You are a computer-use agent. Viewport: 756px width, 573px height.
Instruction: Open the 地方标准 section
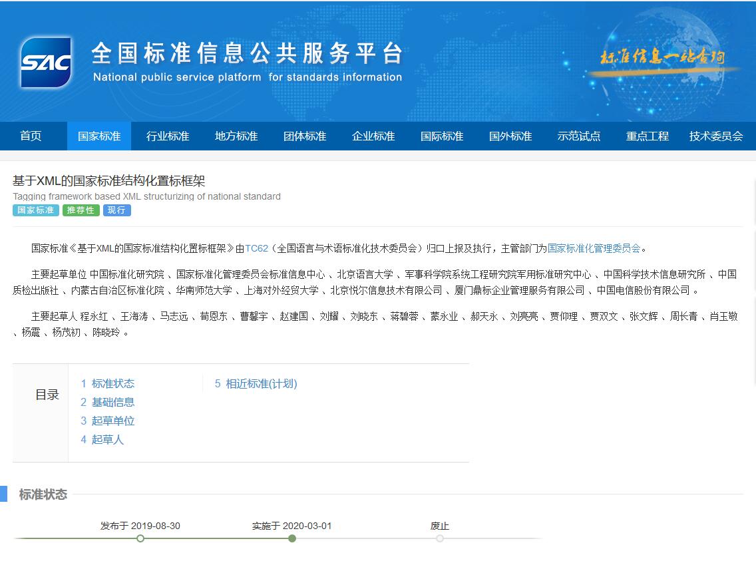236,136
